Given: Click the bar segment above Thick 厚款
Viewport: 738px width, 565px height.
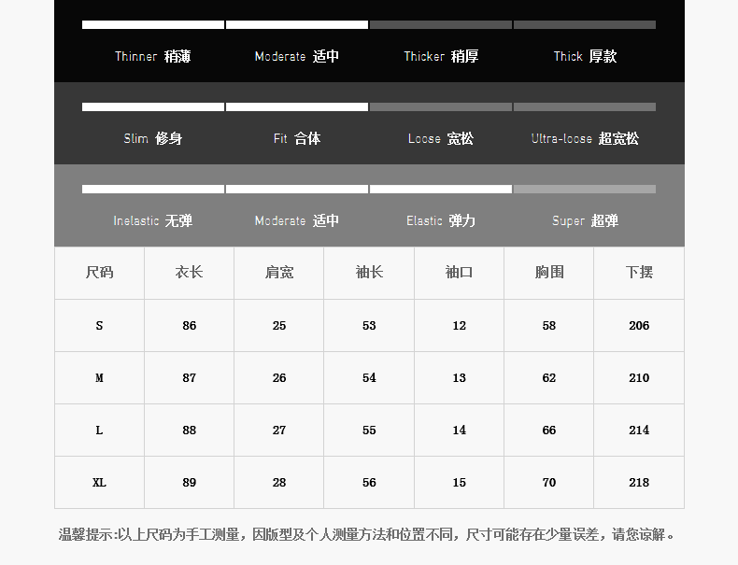Looking at the screenshot, I should pyautogui.click(x=585, y=24).
